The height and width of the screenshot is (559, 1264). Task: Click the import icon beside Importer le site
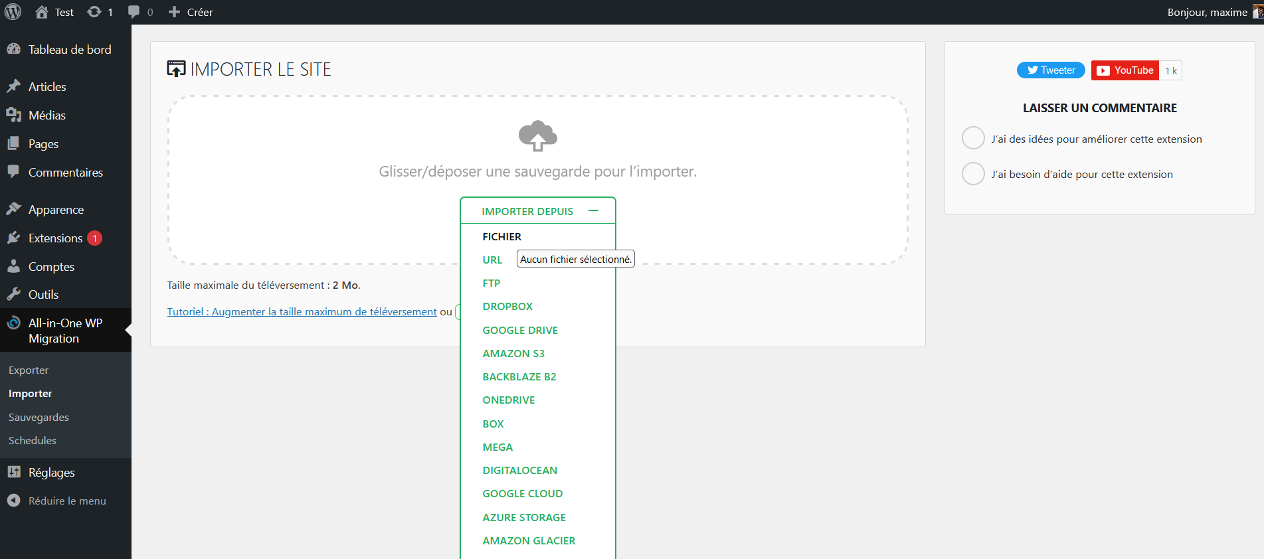(176, 68)
